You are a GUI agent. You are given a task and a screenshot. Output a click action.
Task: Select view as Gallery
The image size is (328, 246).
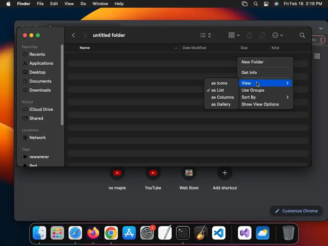coord(221,104)
